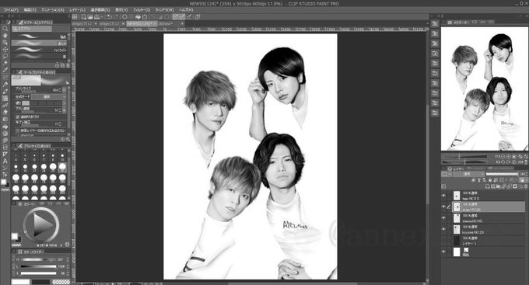
Task: Click the New Layer Folder icon
Action: [x=499, y=186]
